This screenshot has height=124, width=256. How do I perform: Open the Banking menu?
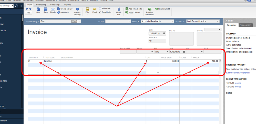coord(84,1)
